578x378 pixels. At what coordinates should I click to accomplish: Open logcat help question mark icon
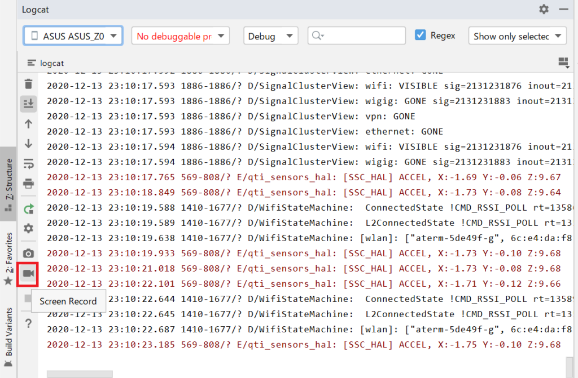point(28,323)
